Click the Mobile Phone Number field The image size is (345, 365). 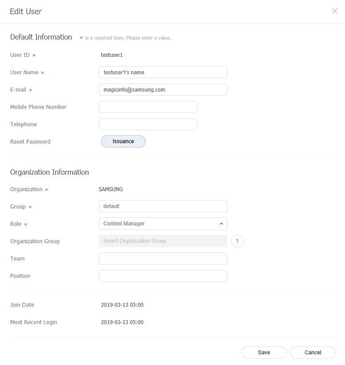[x=148, y=107]
